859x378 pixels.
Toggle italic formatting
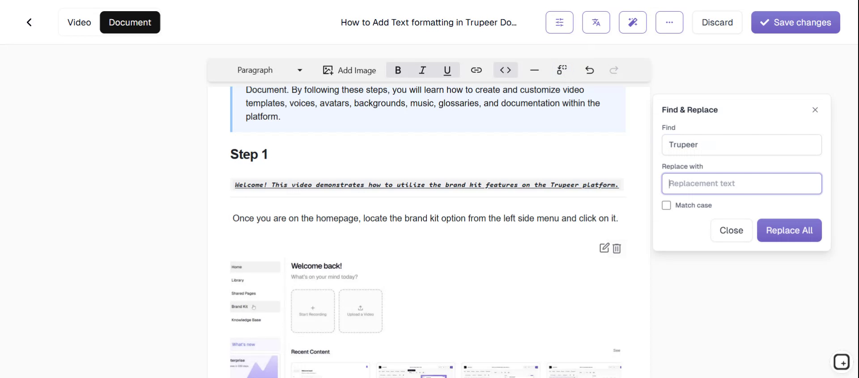422,70
